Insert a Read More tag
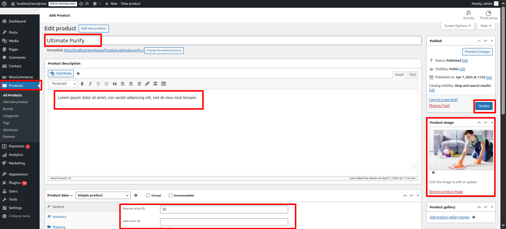Screen dimensions: 506x229 [155, 84]
